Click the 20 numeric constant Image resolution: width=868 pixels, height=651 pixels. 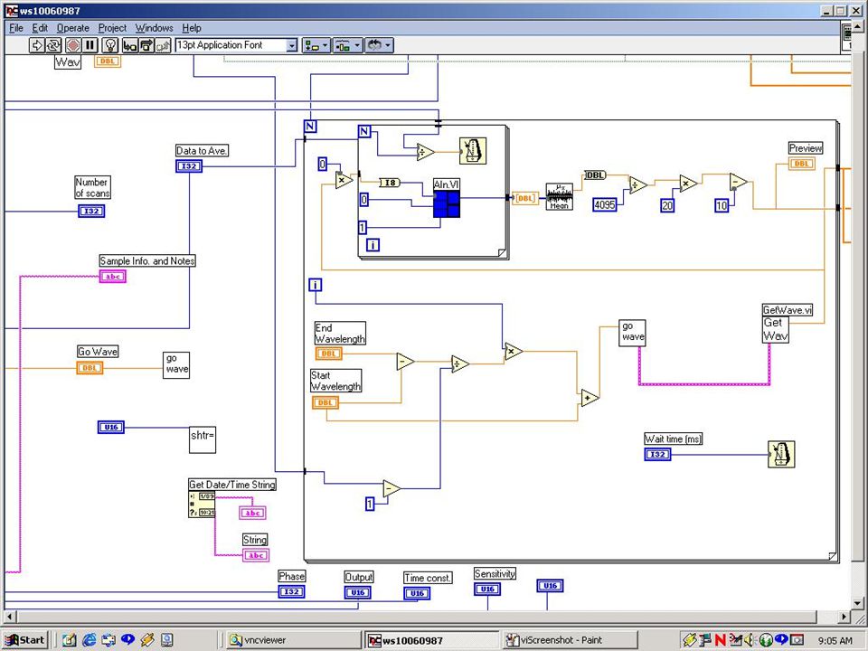[667, 205]
